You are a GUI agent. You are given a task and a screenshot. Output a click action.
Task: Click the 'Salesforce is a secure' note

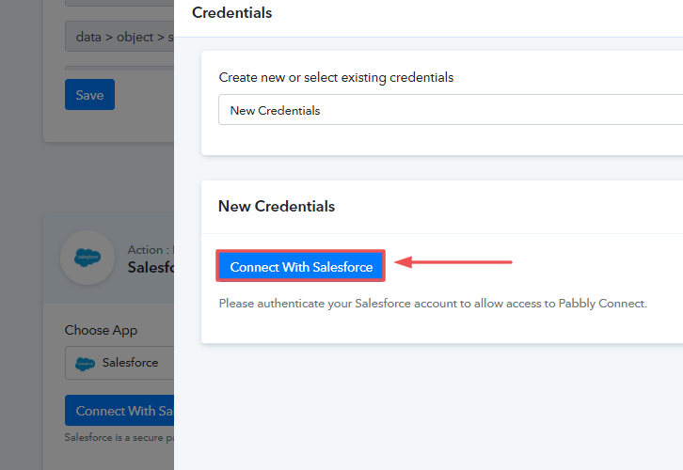pyautogui.click(x=119, y=437)
